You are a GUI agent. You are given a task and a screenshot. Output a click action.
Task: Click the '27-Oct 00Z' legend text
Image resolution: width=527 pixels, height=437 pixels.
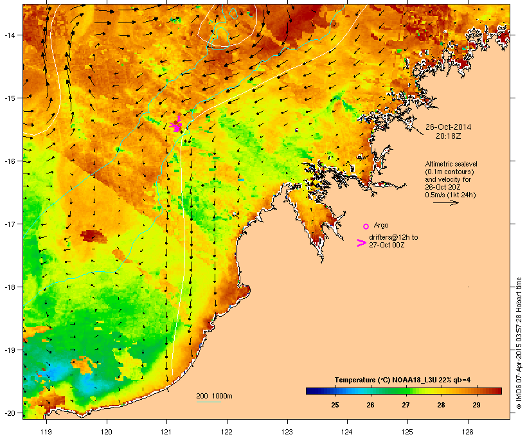tap(386, 245)
